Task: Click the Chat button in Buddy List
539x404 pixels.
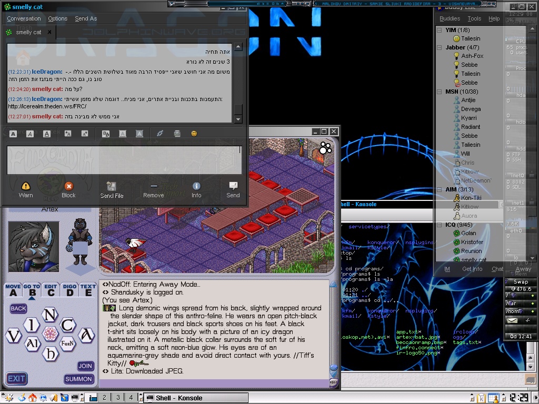Action: 497,269
